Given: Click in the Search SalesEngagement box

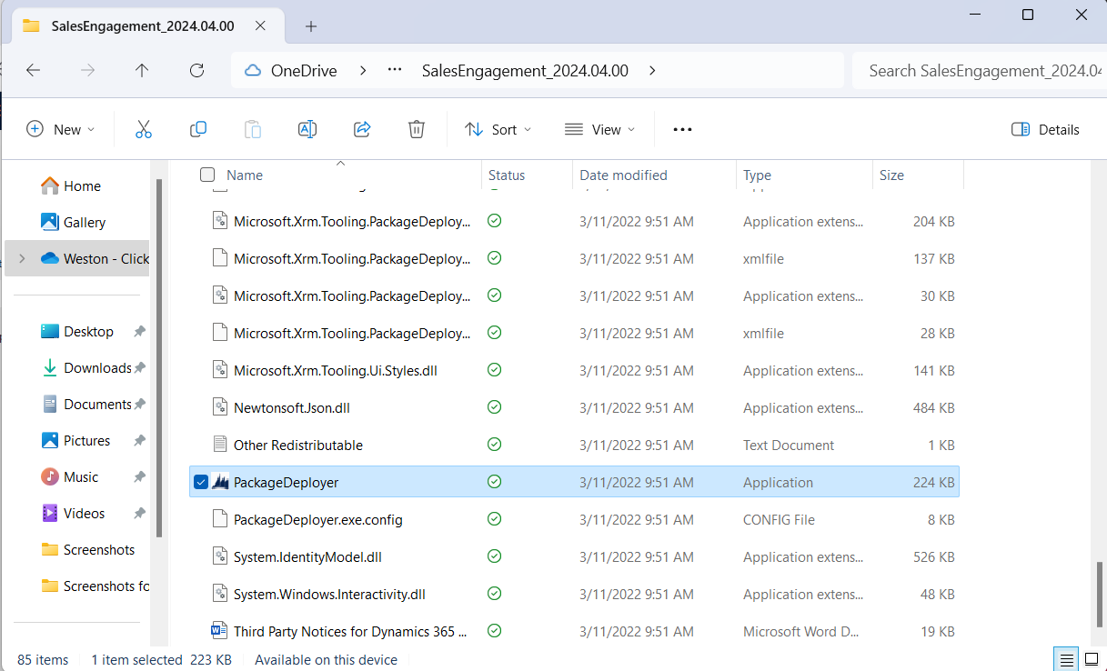Looking at the screenshot, I should point(979,70).
